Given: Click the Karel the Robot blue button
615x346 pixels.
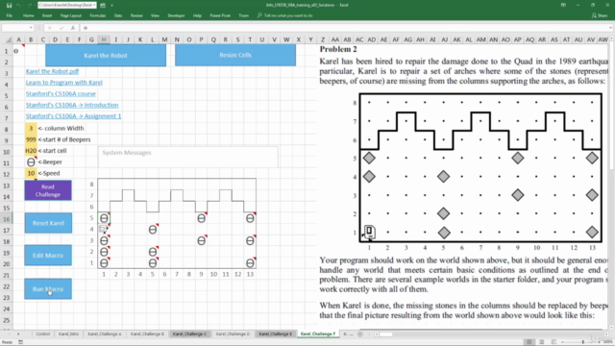Looking at the screenshot, I should tap(106, 56).
